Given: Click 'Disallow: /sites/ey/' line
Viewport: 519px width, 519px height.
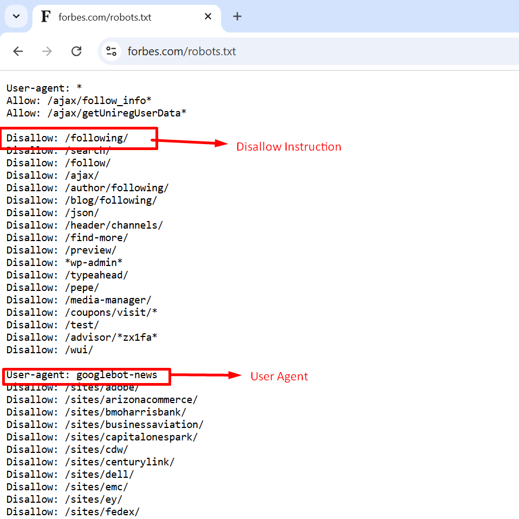Looking at the screenshot, I should tap(64, 499).
